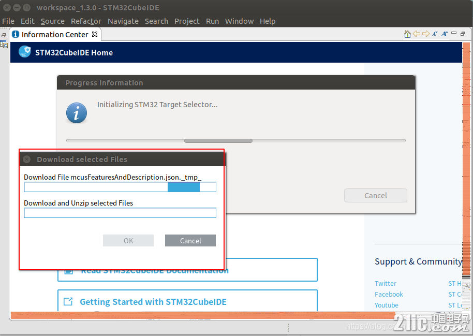Viewport: 473px width, 336px height.
Task: Open the Help menu
Action: [268, 21]
